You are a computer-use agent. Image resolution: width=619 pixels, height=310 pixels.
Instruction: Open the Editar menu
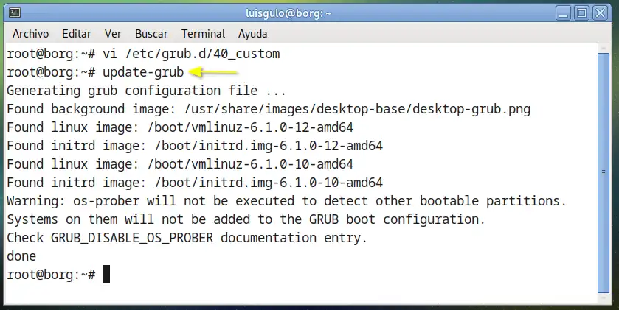[76, 34]
